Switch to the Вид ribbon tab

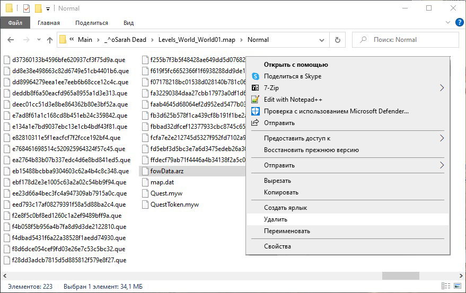coord(128,23)
